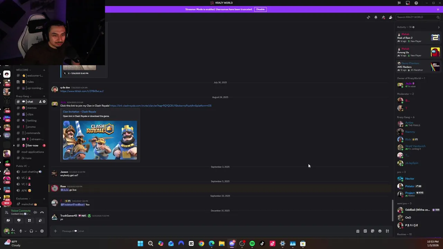Join the Just chatting voice channel
The width and height of the screenshot is (443, 249).
click(31, 172)
